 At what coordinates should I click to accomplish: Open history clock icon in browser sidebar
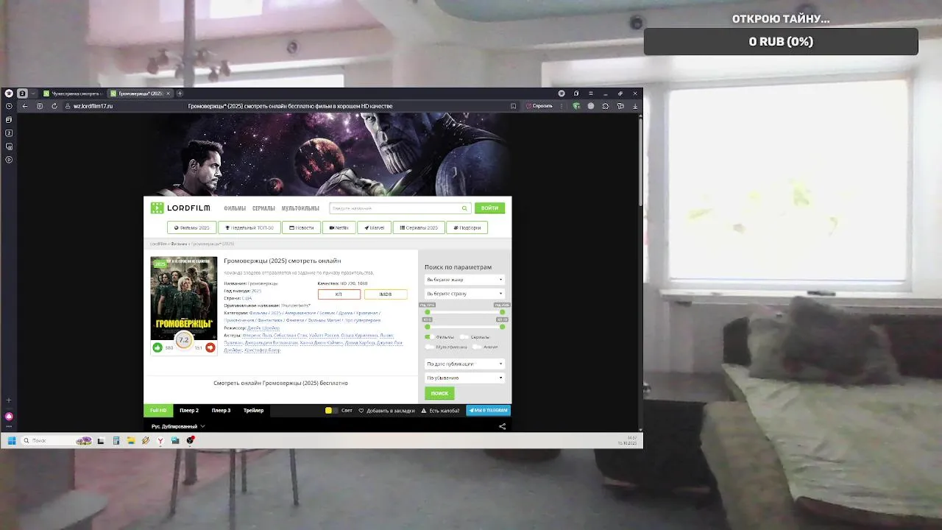[9, 106]
